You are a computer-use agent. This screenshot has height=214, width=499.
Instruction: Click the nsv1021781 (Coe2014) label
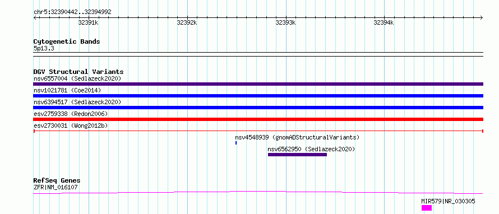coord(67,90)
